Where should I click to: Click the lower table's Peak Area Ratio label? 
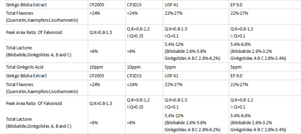pos(34,103)
